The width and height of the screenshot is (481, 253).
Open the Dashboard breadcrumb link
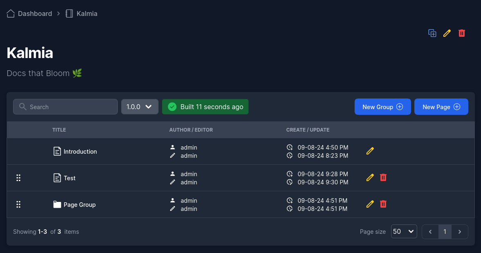tap(35, 13)
